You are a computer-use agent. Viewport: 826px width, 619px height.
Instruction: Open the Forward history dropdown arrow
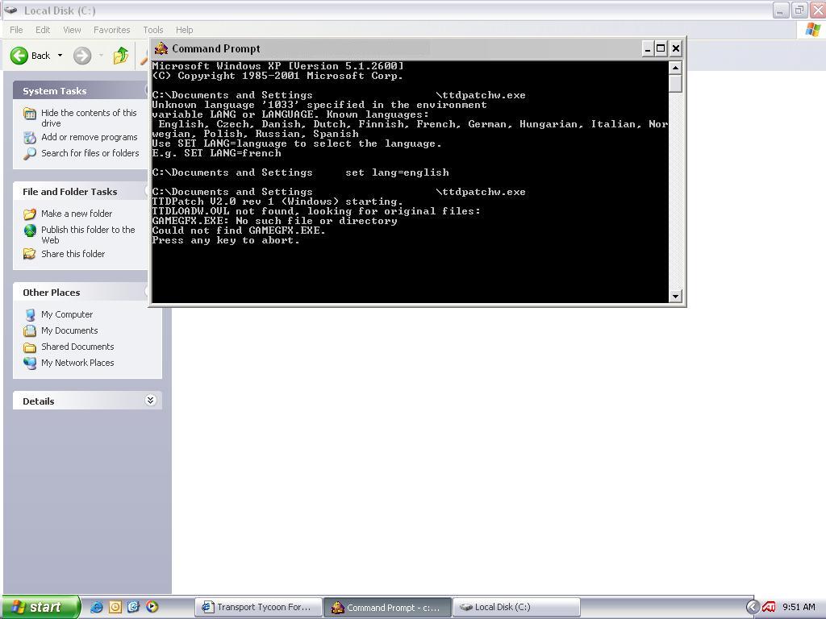pyautogui.click(x=101, y=56)
